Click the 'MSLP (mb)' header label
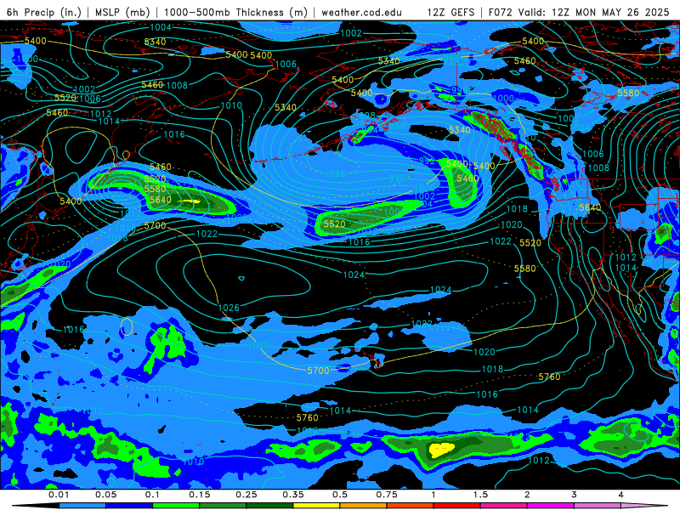 click(x=122, y=12)
